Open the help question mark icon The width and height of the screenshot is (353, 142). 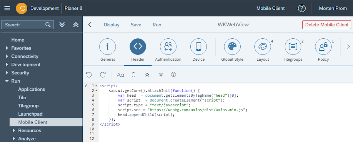(302, 8)
